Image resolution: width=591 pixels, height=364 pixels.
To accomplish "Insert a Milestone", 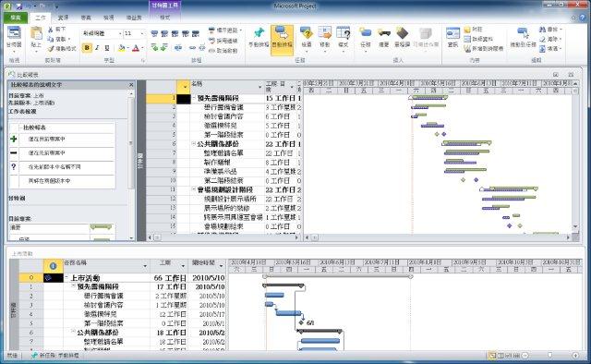I will tap(402, 38).
